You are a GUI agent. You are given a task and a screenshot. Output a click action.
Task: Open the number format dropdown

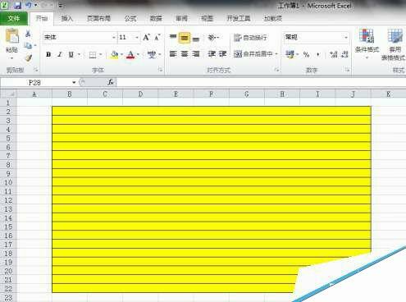pyautogui.click(x=346, y=37)
